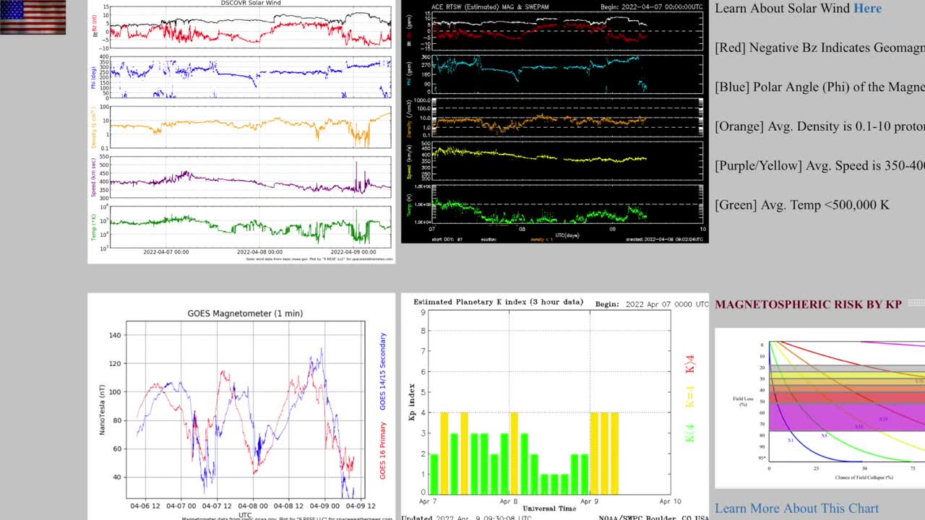
Task: Click the 'Begin: 2022 Apr 07 0000 UTC' label on the K index chart
Action: (x=652, y=304)
